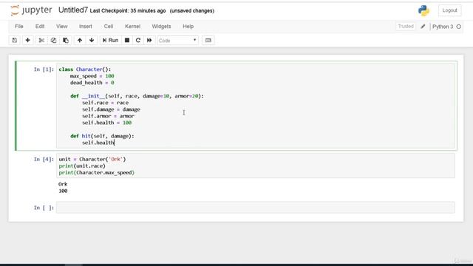473x266 pixels.
Task: Move selected cell down
Action: [x=92, y=40]
